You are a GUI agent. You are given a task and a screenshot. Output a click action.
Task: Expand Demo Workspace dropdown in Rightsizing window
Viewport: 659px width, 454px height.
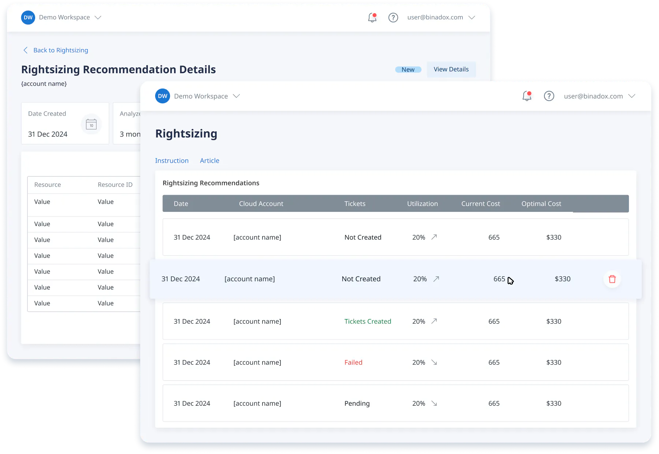(237, 96)
